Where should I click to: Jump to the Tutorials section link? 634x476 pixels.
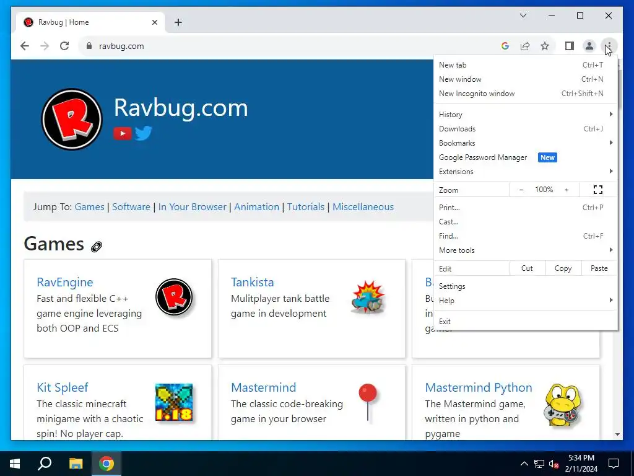[306, 206]
